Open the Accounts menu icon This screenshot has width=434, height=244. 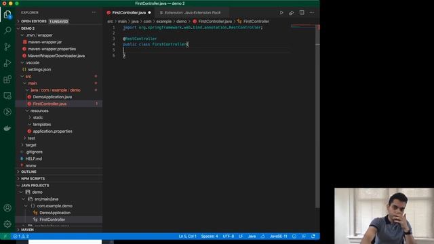pyautogui.click(x=7, y=208)
